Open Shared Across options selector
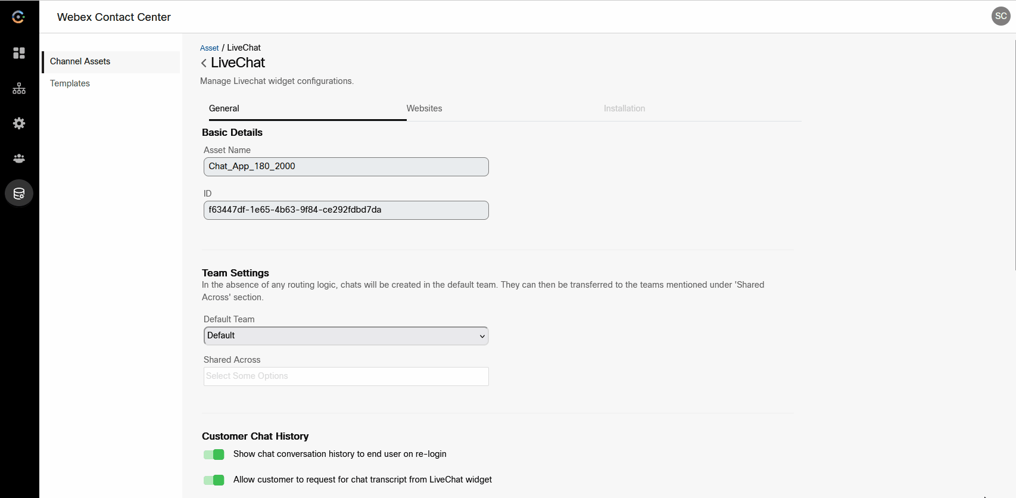This screenshot has height=498, width=1016. [x=345, y=376]
